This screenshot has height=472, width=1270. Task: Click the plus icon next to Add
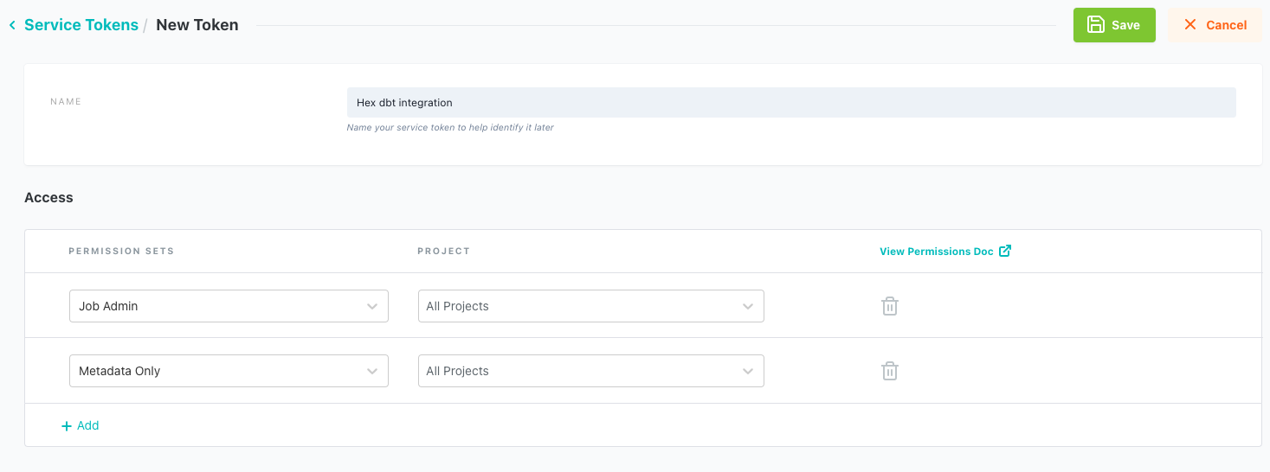pyautogui.click(x=67, y=426)
